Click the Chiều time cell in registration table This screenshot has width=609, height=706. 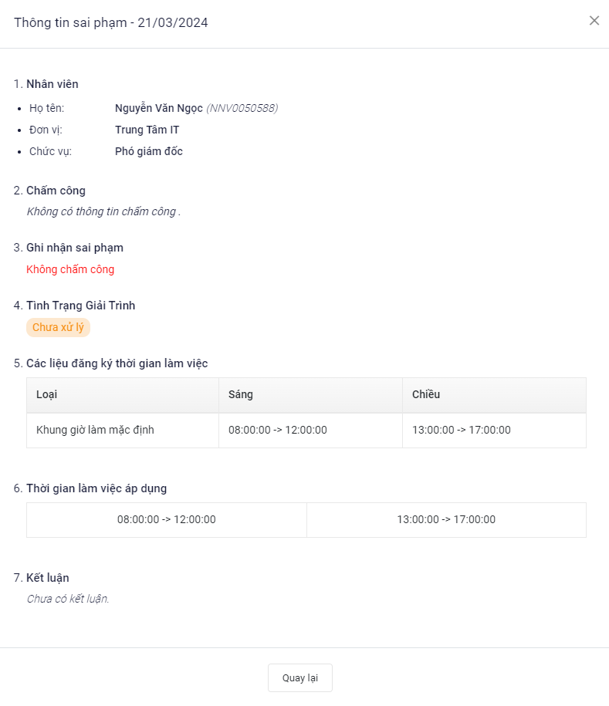click(462, 430)
